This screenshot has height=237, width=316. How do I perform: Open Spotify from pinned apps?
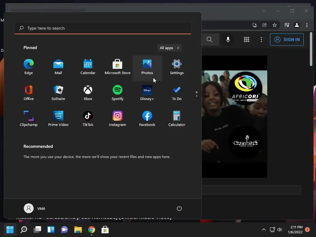coord(118,93)
